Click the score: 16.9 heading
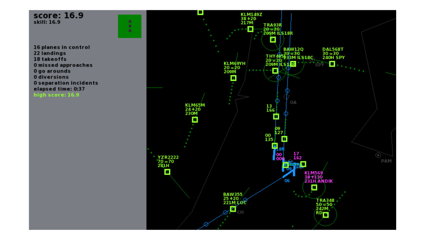Screen dimensions: 426x239 coord(59,16)
